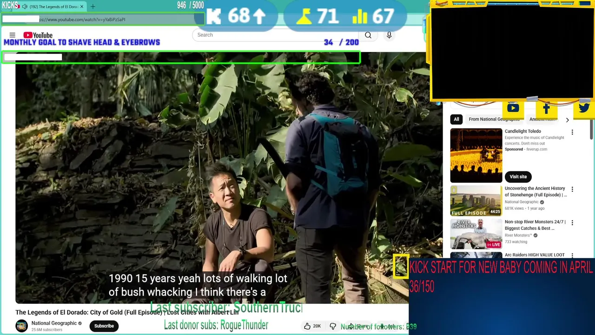Click the audio-playing speaker icon on the tab

pos(25,7)
